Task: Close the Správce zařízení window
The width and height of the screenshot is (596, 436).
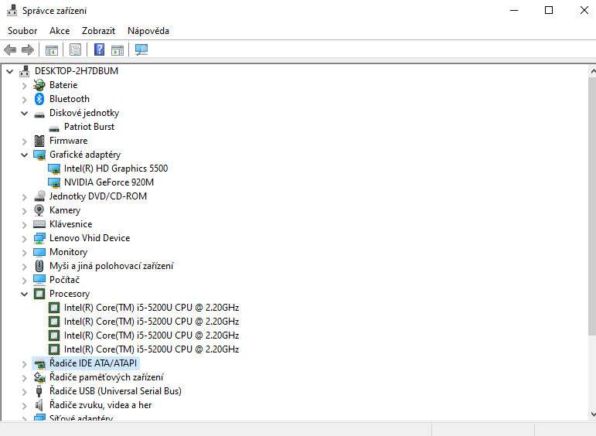Action: tap(584, 10)
